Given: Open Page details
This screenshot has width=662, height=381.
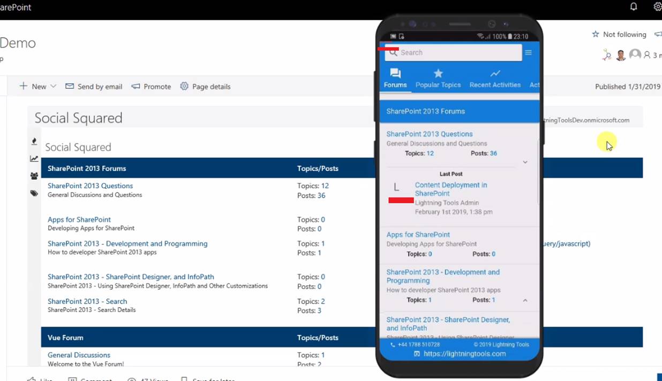Looking at the screenshot, I should pos(205,86).
